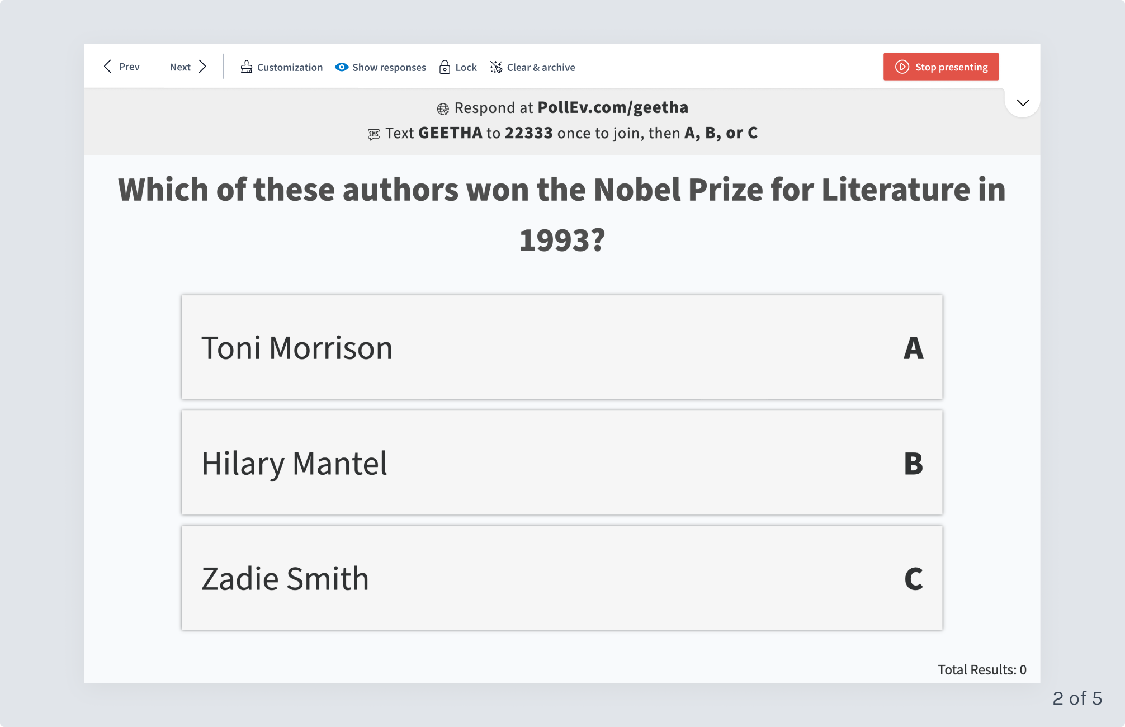The width and height of the screenshot is (1125, 727).
Task: Click the SMS icon beside Text GEETHA
Action: click(x=374, y=134)
